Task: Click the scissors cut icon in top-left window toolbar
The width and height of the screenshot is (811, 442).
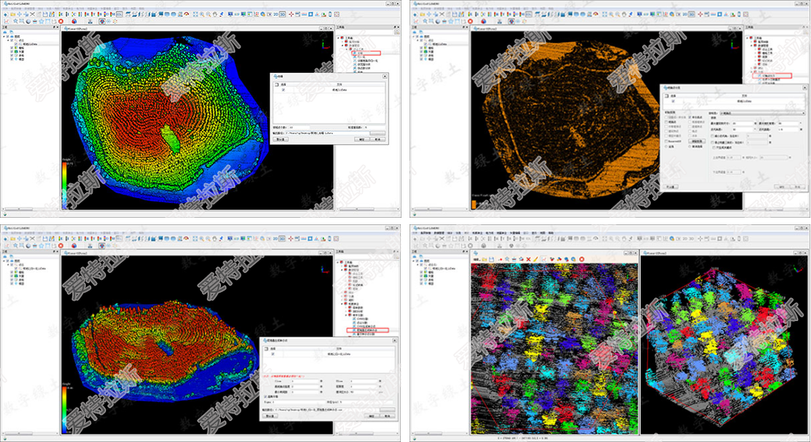Action: pyautogui.click(x=32, y=14)
